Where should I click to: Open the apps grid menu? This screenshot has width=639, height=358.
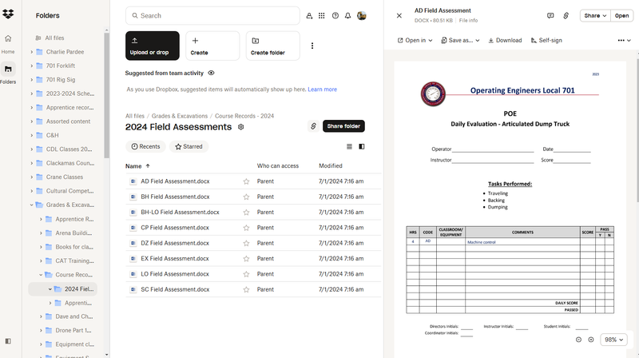point(322,15)
